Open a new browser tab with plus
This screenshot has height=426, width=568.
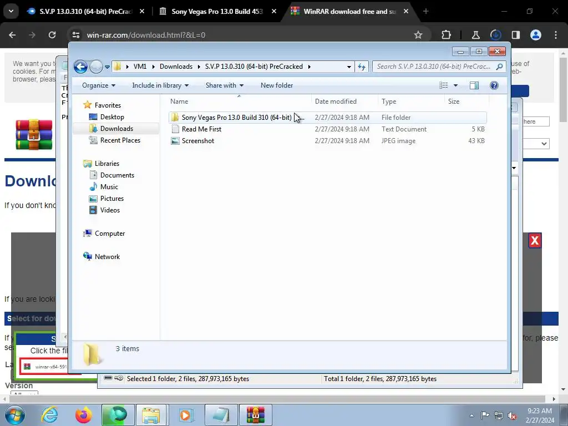[x=425, y=12]
